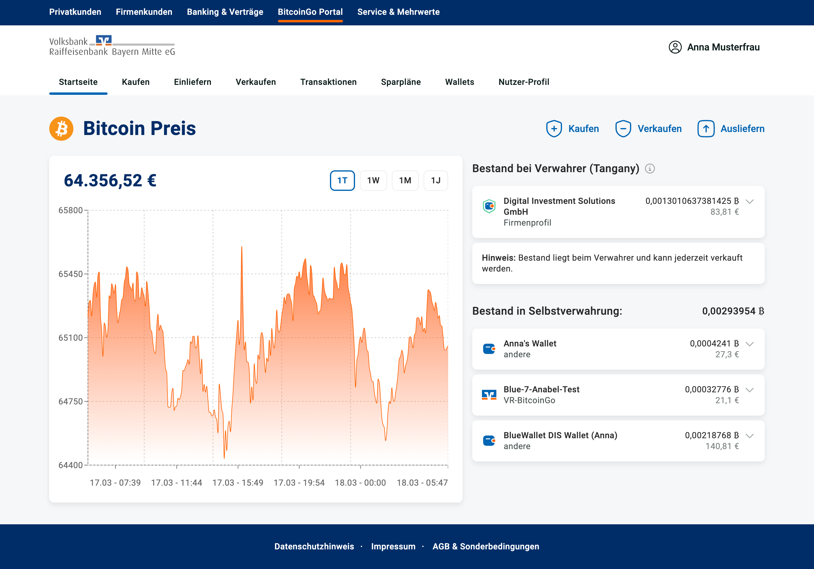Expand the BlueWallet DIS Wallet (Anna) row
814x569 pixels.
tap(749, 436)
